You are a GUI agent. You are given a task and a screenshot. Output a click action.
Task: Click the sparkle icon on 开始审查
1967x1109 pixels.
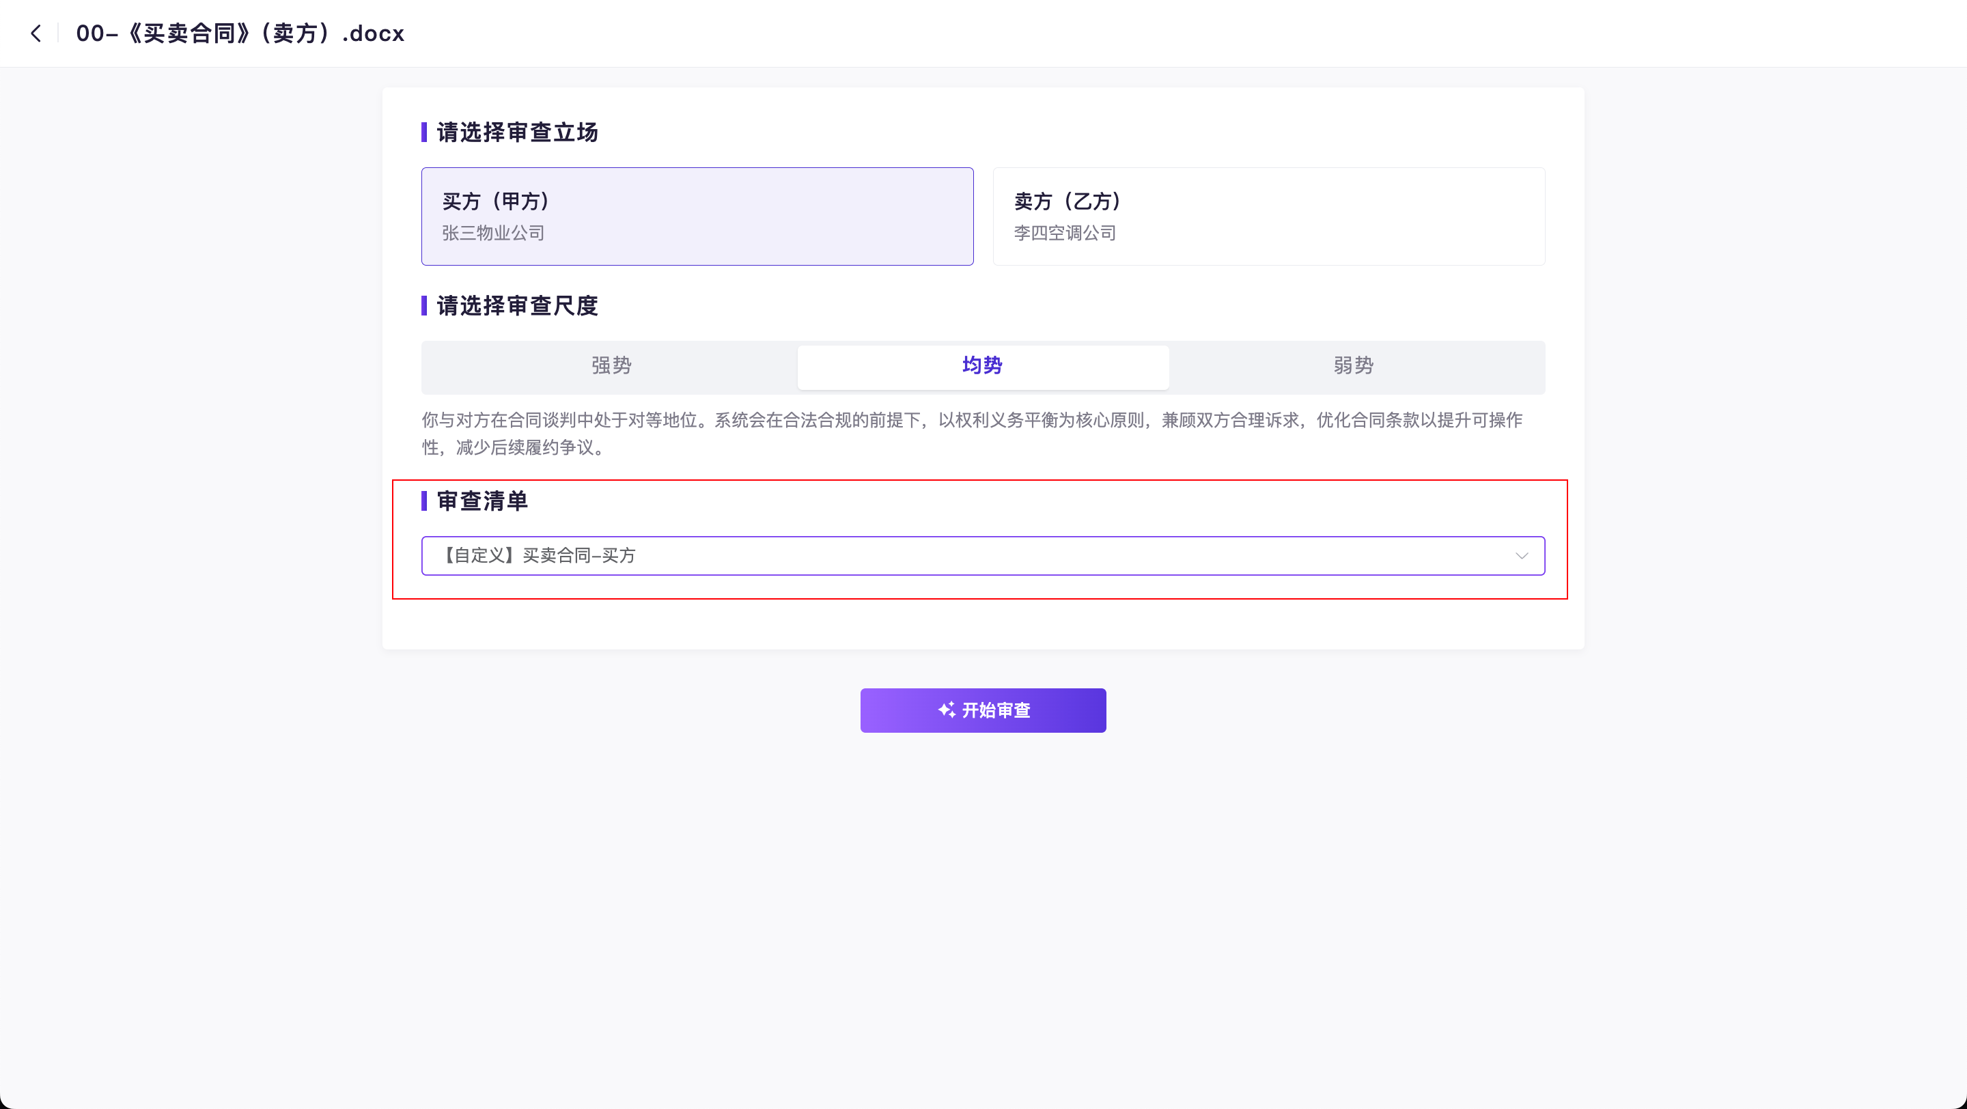(x=947, y=710)
